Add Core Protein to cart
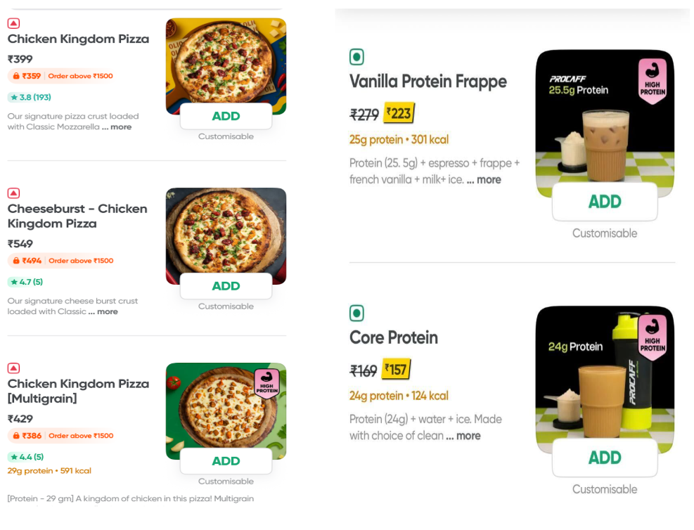The image size is (694, 530). click(605, 458)
